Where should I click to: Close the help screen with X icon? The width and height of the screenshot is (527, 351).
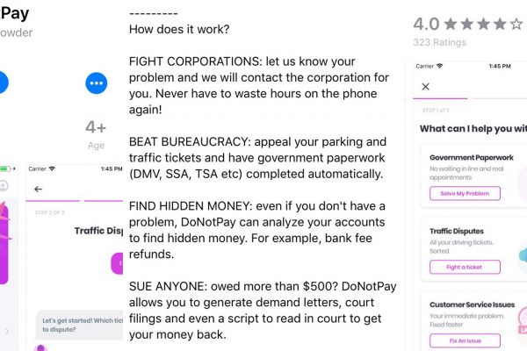[425, 87]
